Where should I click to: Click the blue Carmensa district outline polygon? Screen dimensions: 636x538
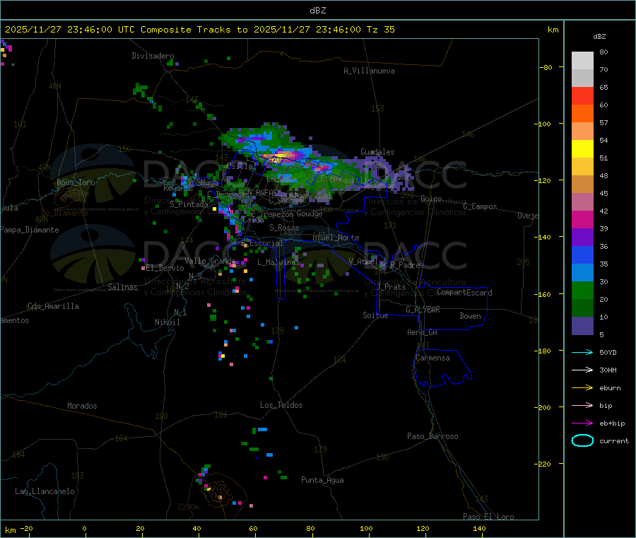coord(442,368)
